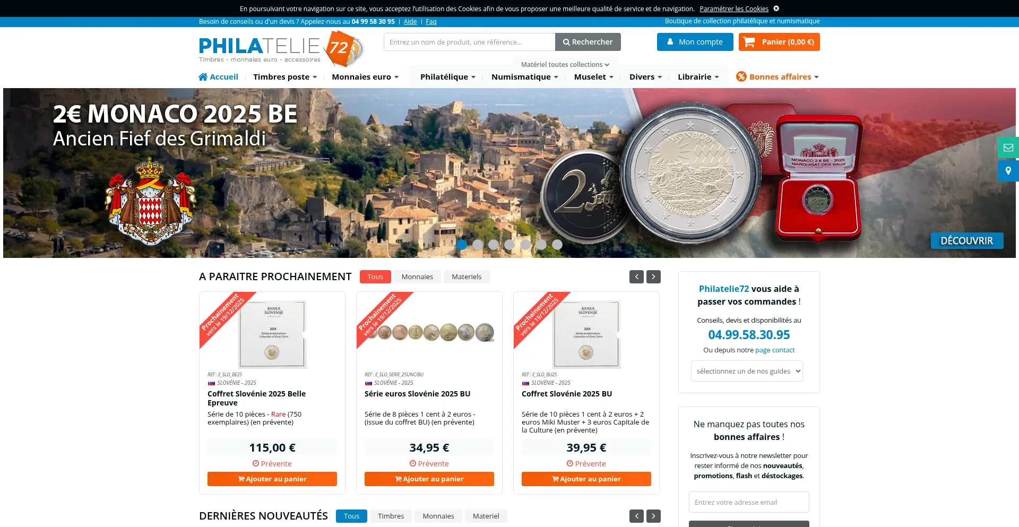Select the second banner slide dot
The height and width of the screenshot is (527, 1019).
478,245
